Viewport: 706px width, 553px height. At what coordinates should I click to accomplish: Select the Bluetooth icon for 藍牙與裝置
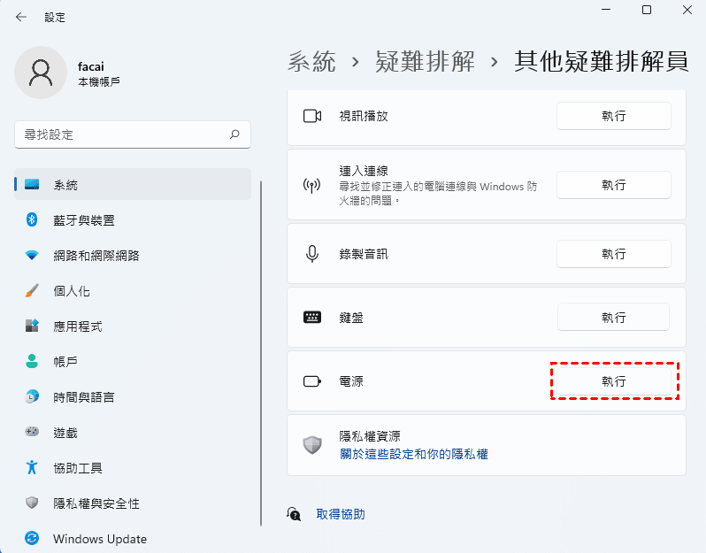(33, 219)
